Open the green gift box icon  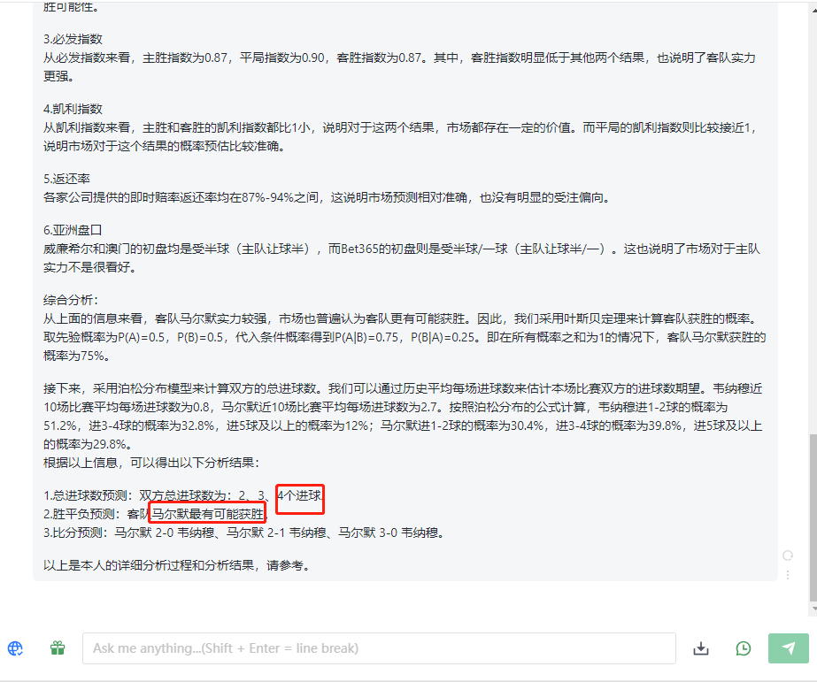click(58, 648)
